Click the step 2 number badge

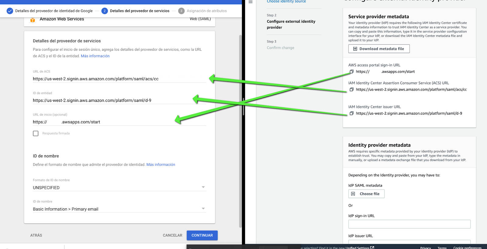tap(105, 11)
